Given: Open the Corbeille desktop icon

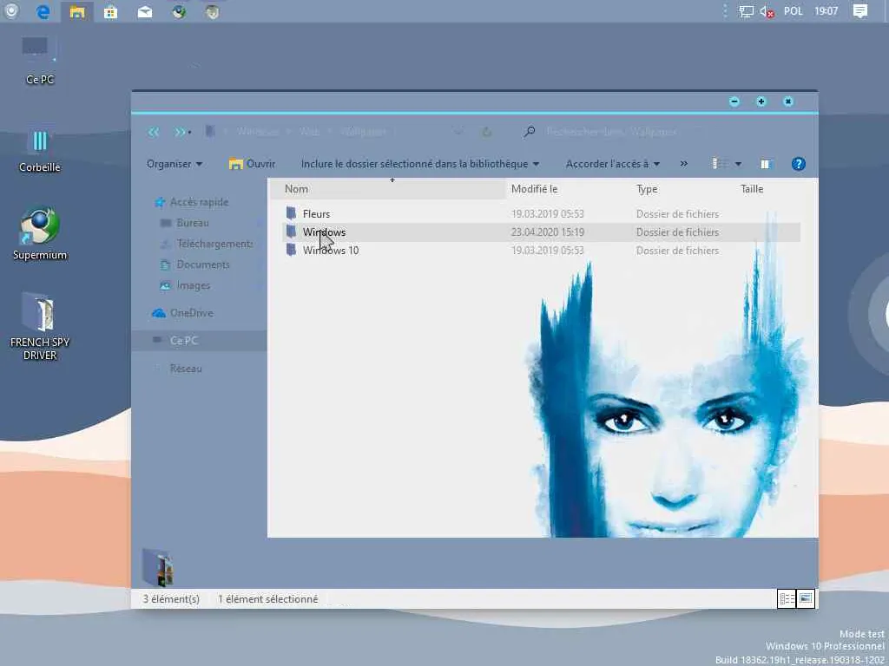Looking at the screenshot, I should pyautogui.click(x=40, y=151).
